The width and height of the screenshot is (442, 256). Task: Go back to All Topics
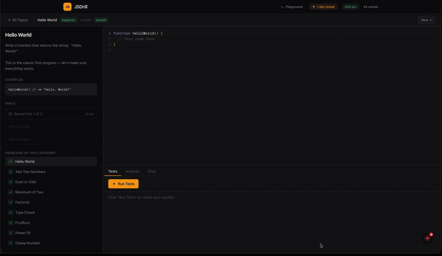coord(18,20)
